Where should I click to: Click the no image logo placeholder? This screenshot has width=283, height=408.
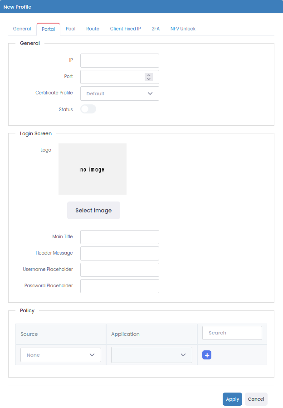click(93, 169)
